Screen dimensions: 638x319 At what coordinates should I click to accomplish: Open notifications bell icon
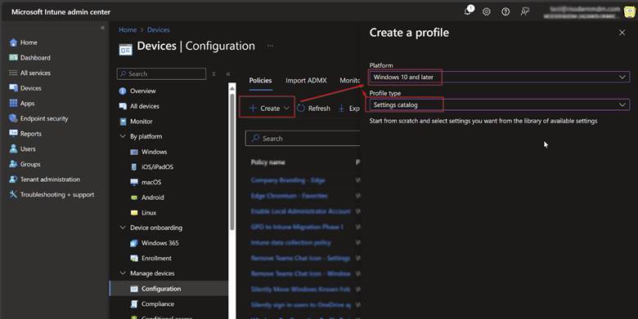click(468, 11)
